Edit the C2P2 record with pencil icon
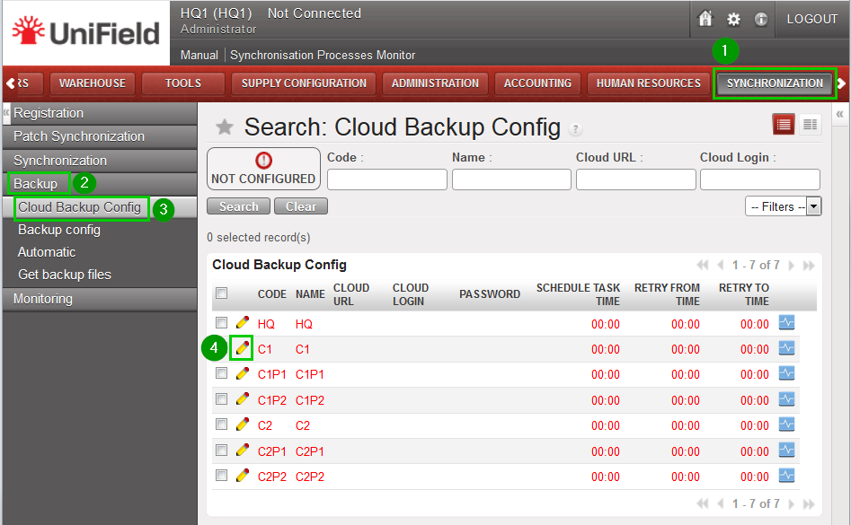Screen dimensions: 851x525 [242, 475]
